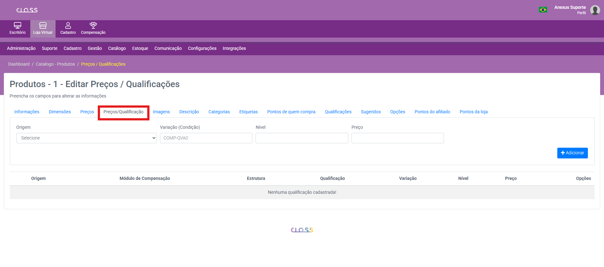Open the Catálogo menu
Viewport: 604px width, 267px height.
pyautogui.click(x=117, y=48)
